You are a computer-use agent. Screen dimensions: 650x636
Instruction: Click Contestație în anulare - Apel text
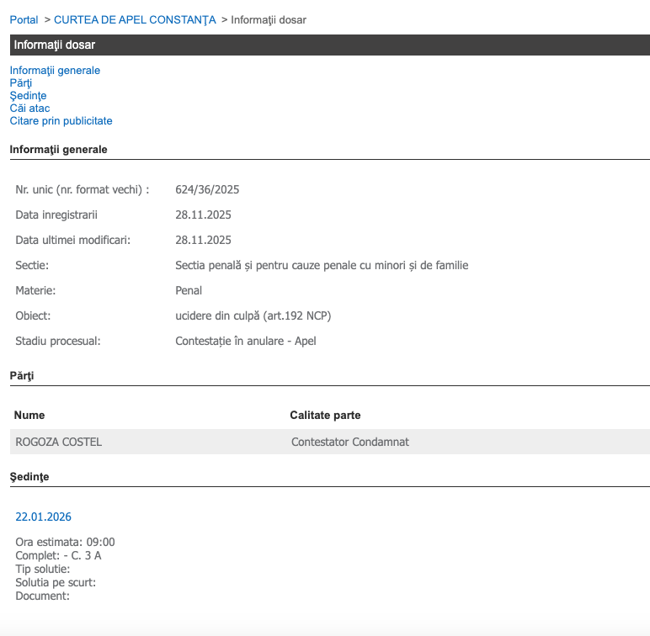(245, 342)
